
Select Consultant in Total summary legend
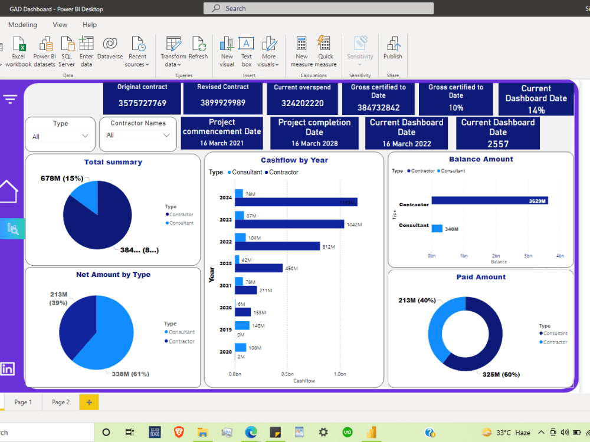(x=179, y=223)
